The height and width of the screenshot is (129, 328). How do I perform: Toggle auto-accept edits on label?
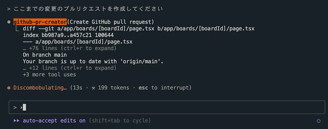pos(54,121)
